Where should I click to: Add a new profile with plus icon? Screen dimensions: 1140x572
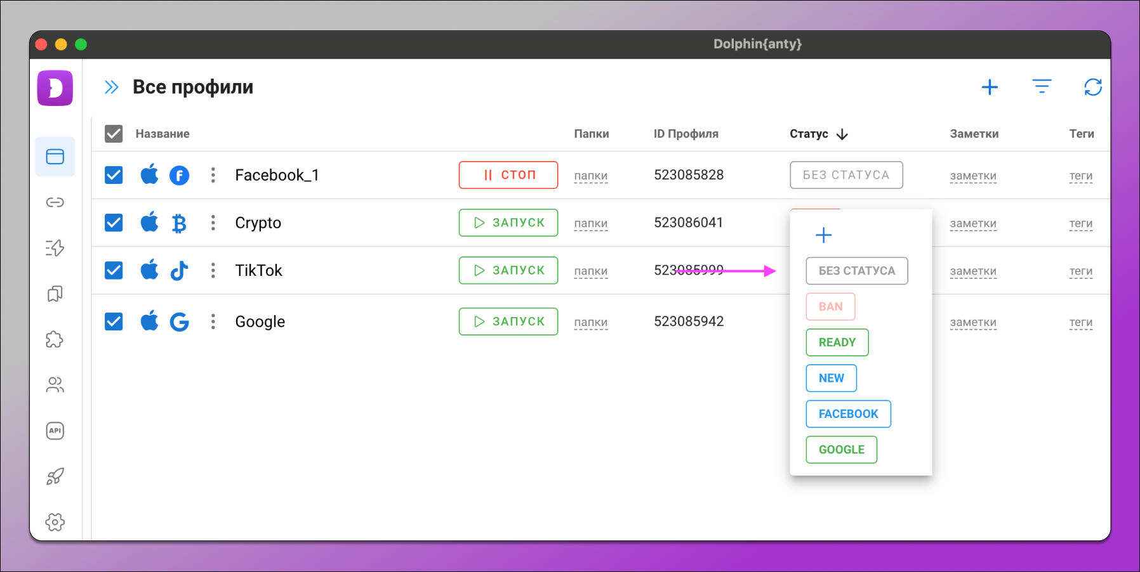[989, 87]
